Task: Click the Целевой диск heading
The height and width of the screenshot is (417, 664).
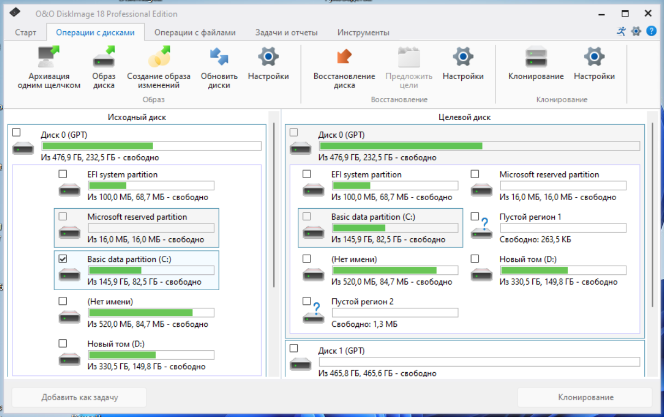Action: (x=465, y=117)
